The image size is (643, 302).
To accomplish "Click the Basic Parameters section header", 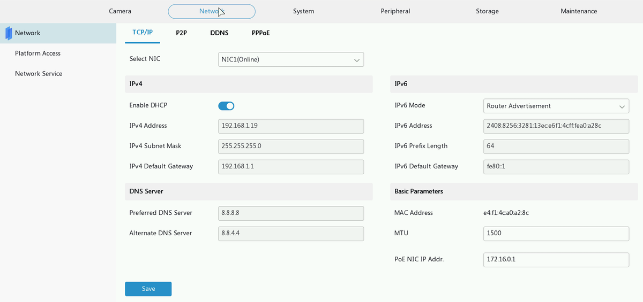I will tap(514, 191).
